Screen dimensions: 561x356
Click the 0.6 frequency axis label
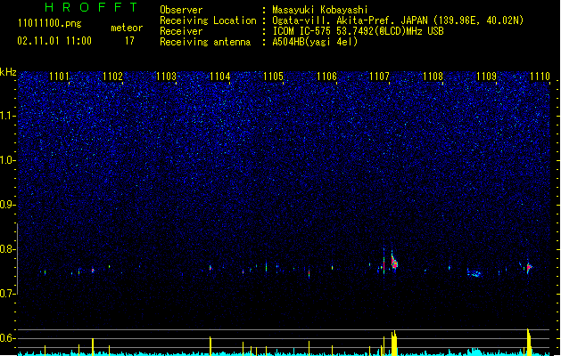click(x=7, y=338)
